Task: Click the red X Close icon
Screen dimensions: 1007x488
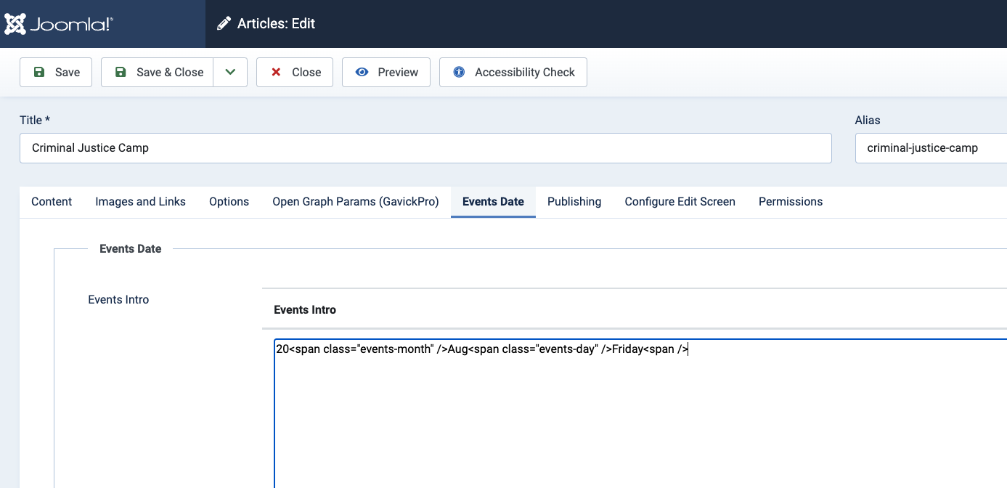Action: coord(276,73)
